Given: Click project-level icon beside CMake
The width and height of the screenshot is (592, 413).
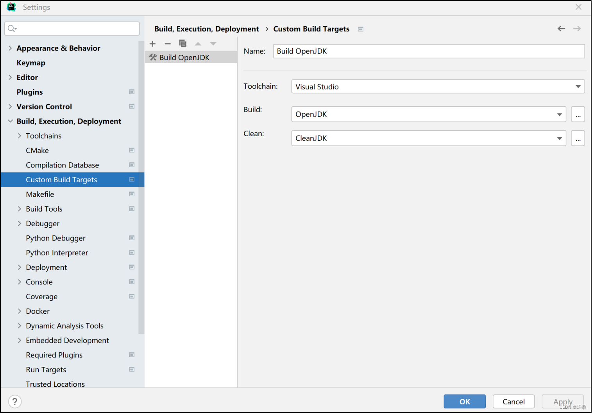Looking at the screenshot, I should coord(132,150).
